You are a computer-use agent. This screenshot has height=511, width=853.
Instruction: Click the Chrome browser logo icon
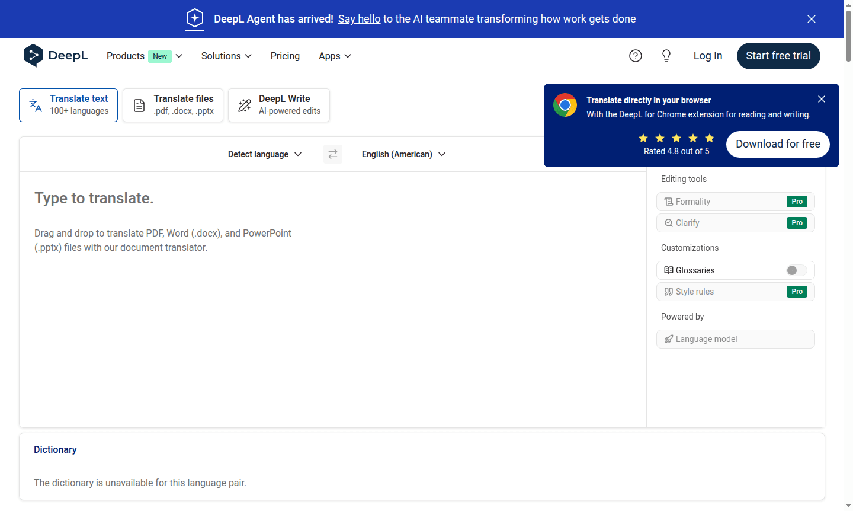coord(565,106)
